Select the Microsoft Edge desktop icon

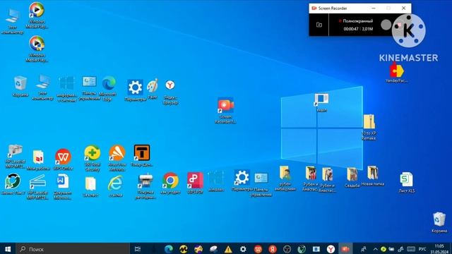coord(108,88)
